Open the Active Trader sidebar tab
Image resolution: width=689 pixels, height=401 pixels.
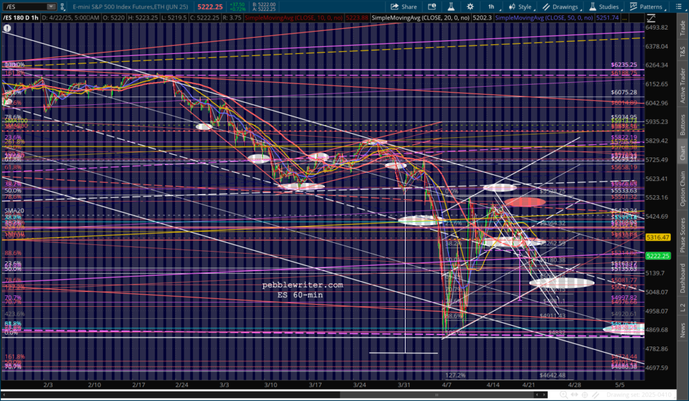[682, 85]
